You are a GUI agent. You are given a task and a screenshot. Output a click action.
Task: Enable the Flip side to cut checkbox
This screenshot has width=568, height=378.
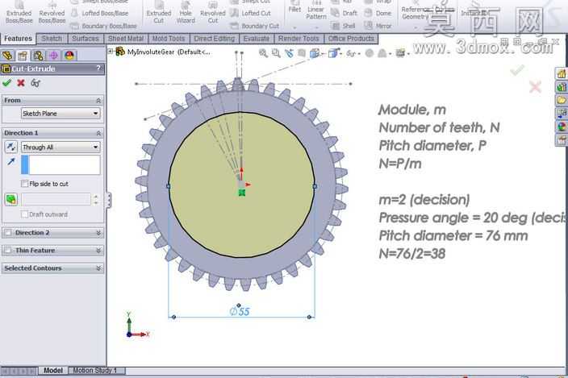tap(25, 184)
